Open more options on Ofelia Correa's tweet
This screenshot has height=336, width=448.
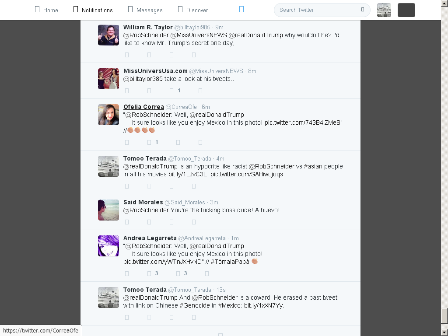pyautogui.click(x=200, y=142)
